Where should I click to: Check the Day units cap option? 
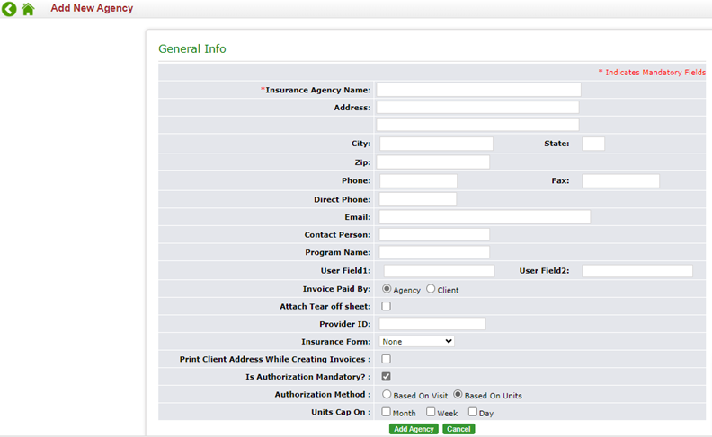coord(472,412)
